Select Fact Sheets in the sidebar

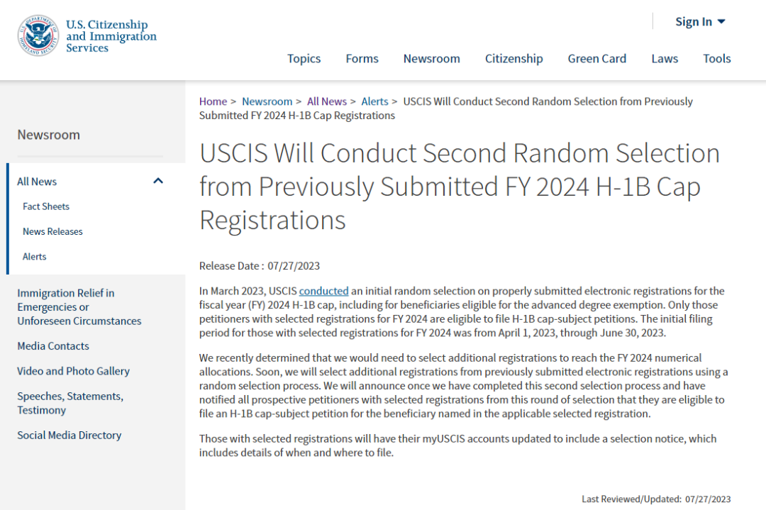pos(46,206)
